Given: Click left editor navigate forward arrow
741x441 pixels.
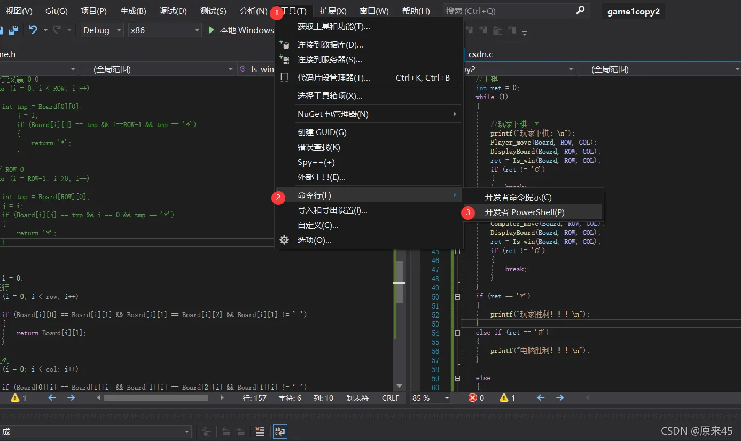Looking at the screenshot, I should point(71,398).
